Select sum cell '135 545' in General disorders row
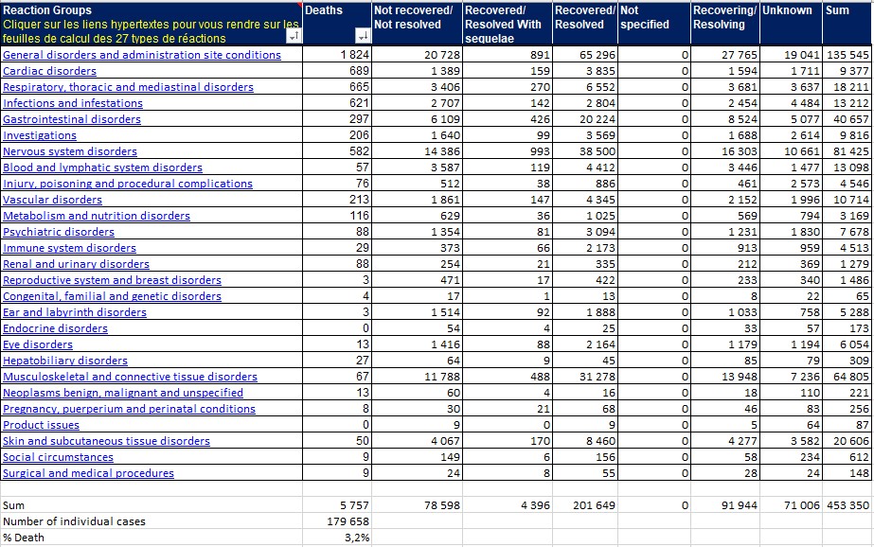The image size is (874, 547). click(847, 55)
